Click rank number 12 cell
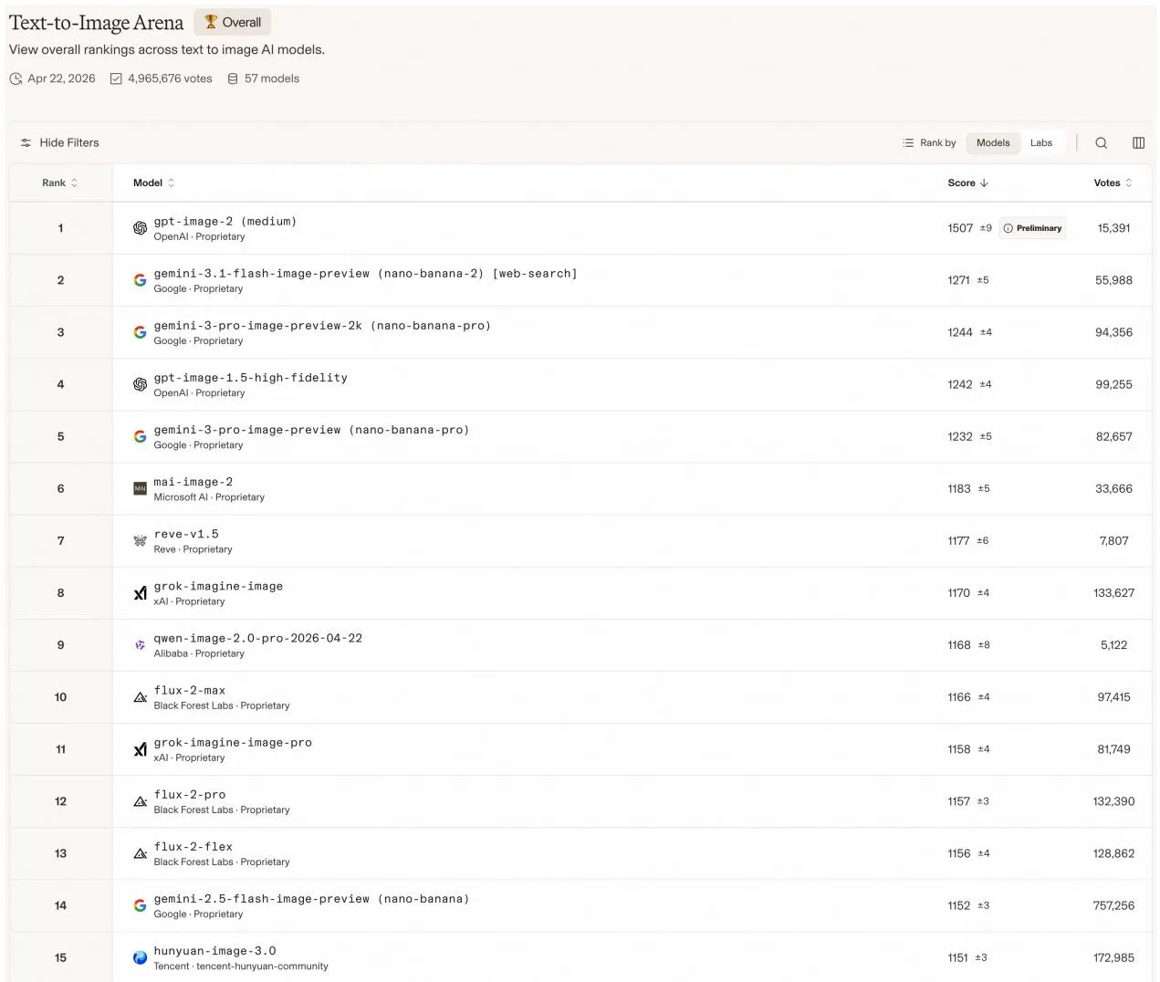The width and height of the screenshot is (1160, 982). click(x=61, y=801)
